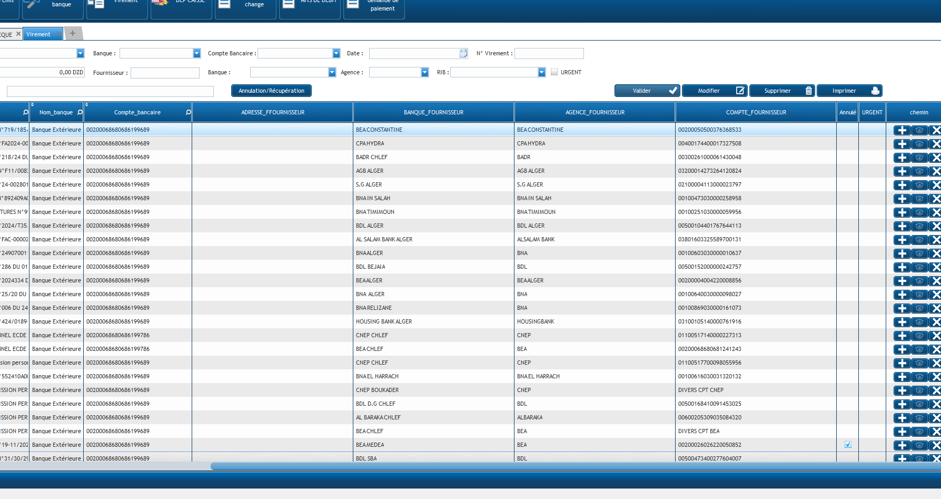Click the X icon in the BADR CHLEF row
This screenshot has width=941, height=499.
click(935, 158)
